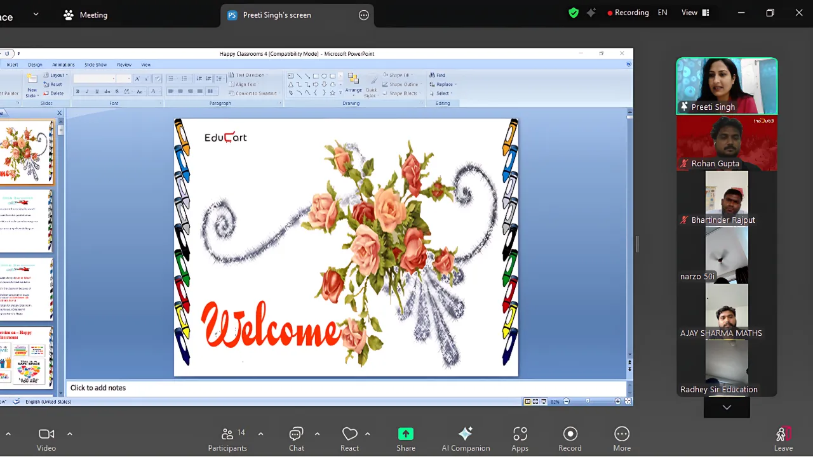Toggle the Participants panel
Screen dimensions: 813x457
pyautogui.click(x=227, y=439)
